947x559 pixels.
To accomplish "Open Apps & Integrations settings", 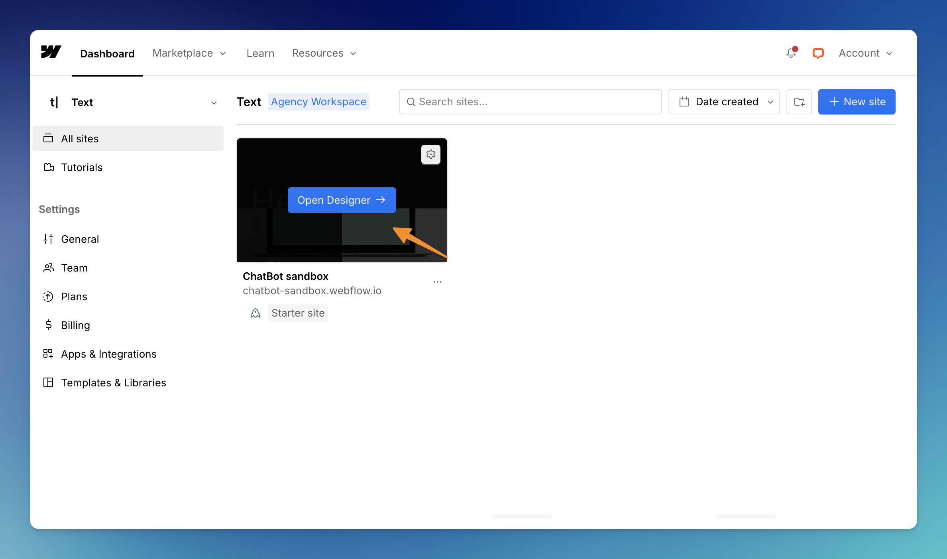I will pyautogui.click(x=108, y=354).
